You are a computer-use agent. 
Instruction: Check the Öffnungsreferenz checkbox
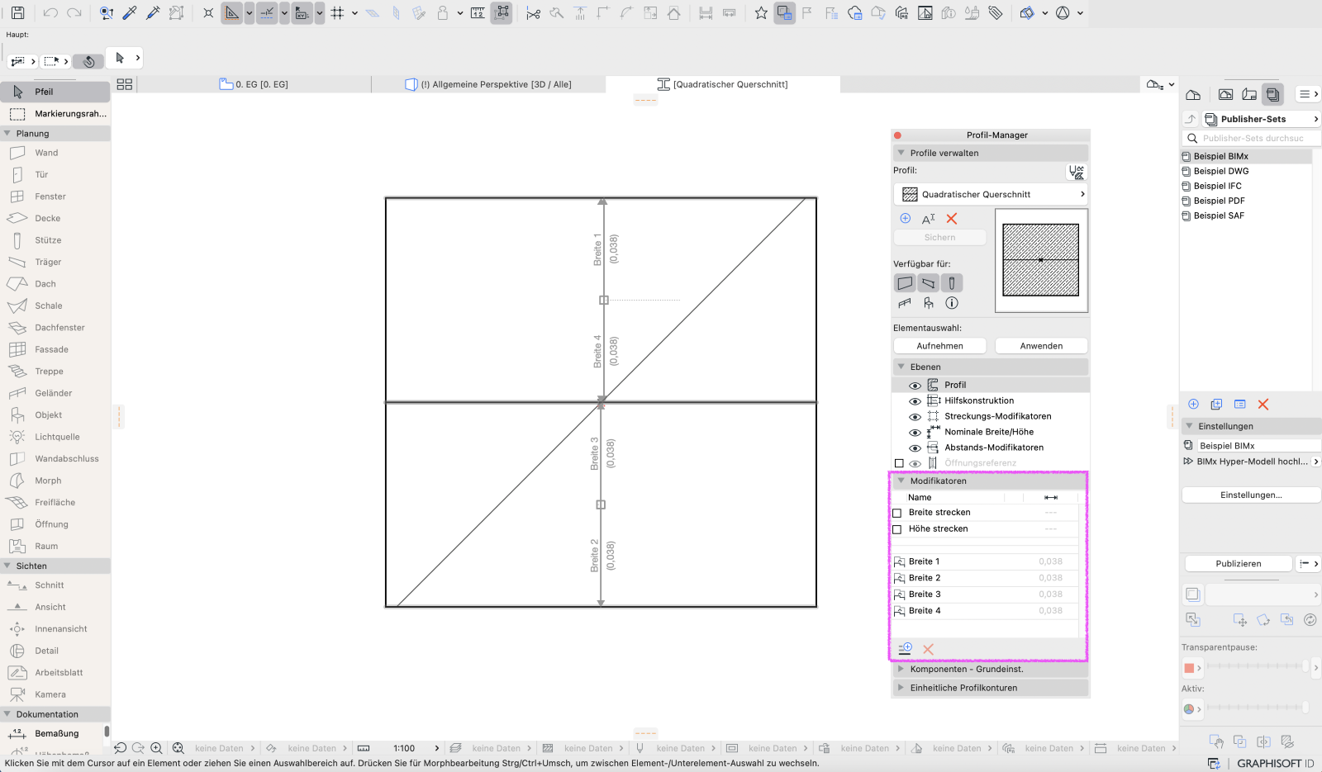tap(899, 463)
